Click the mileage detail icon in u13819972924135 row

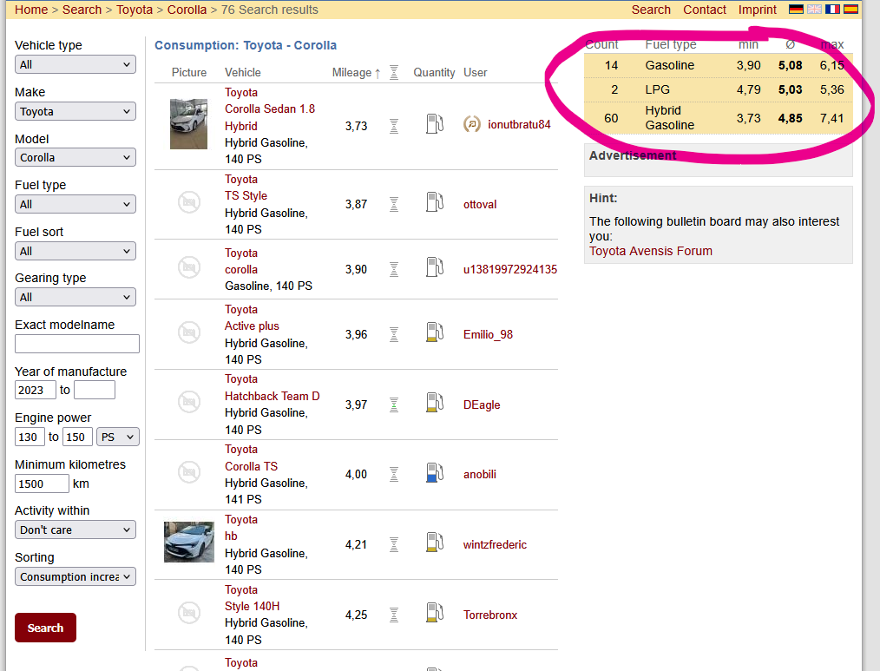[394, 269]
